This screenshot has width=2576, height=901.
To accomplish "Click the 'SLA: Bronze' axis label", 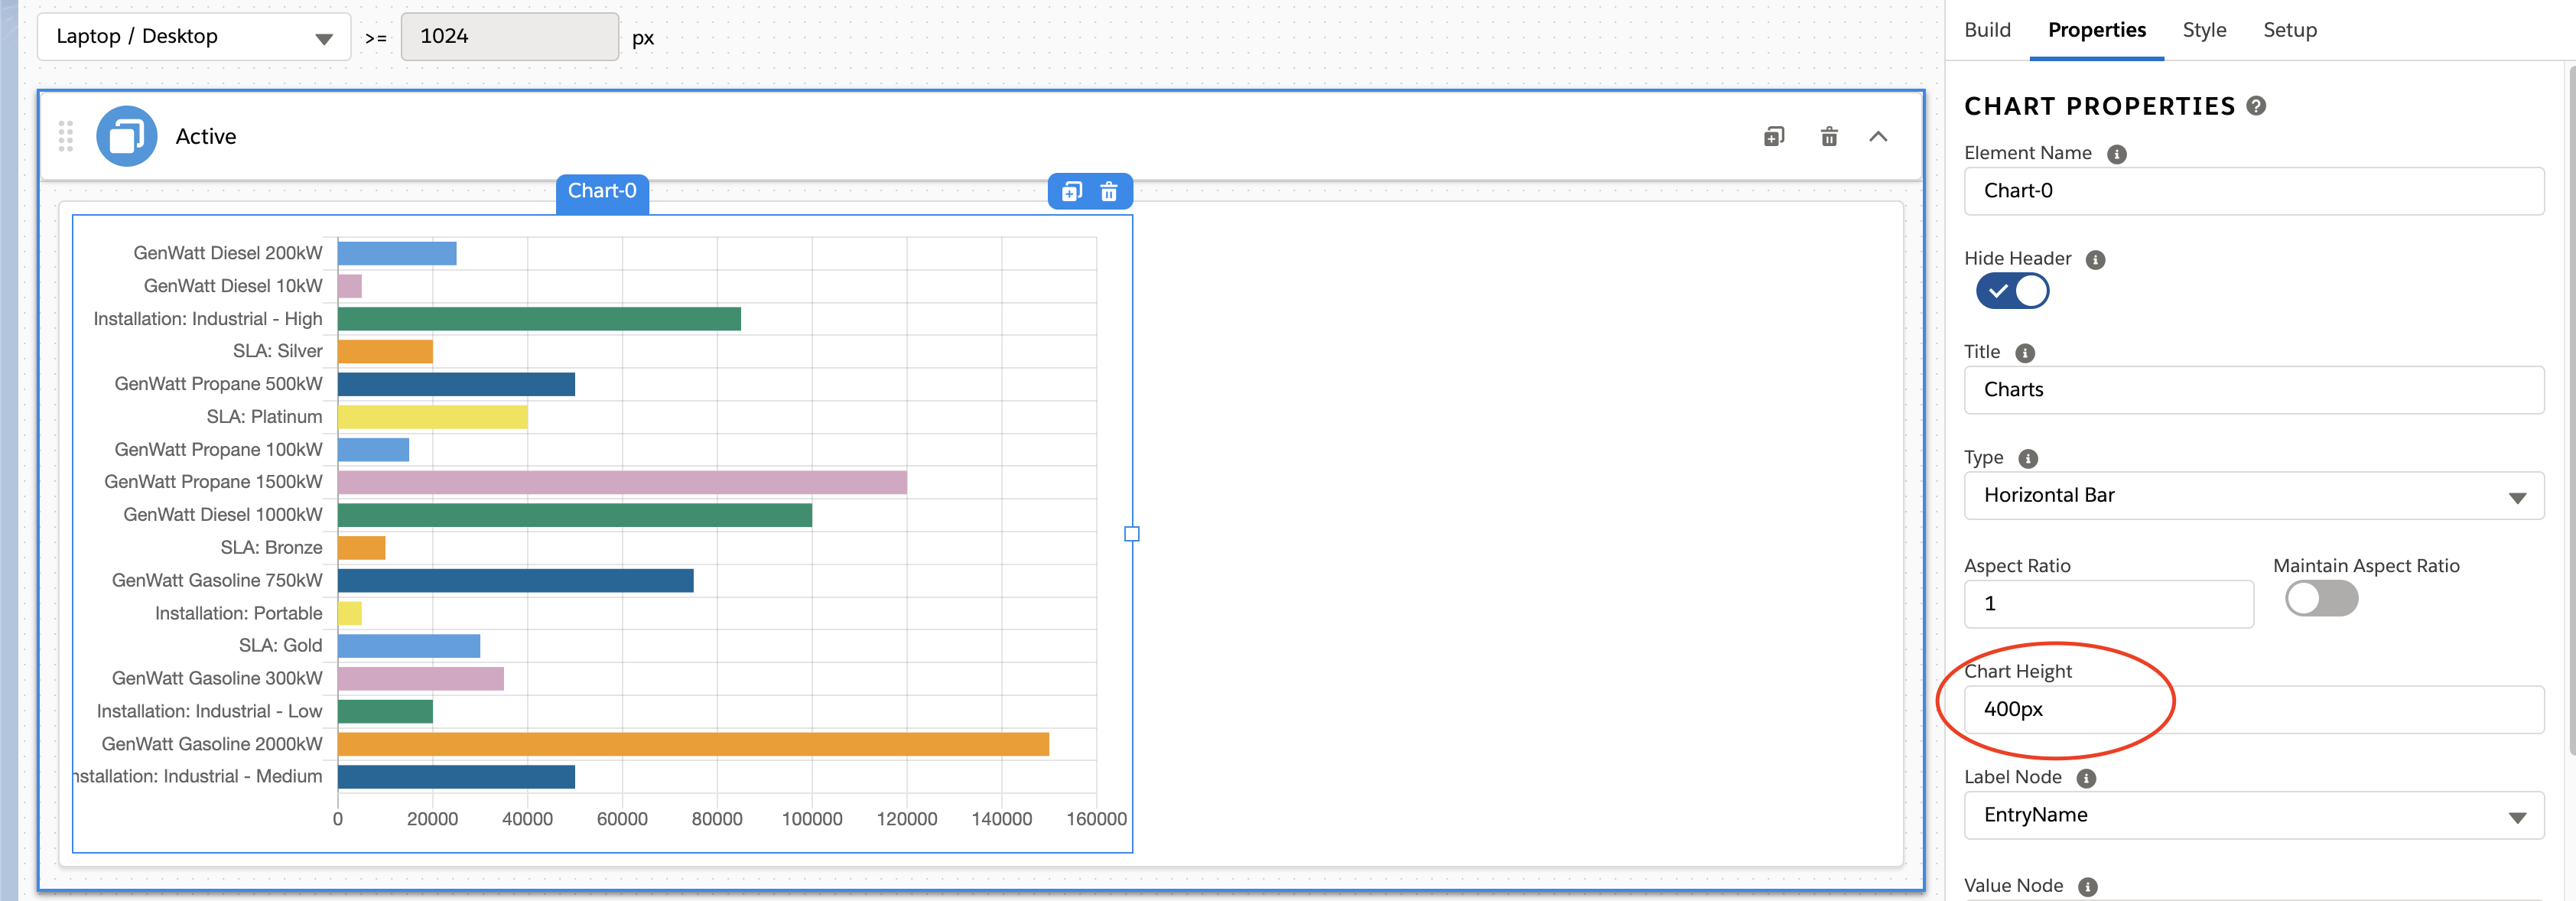I will [x=272, y=548].
